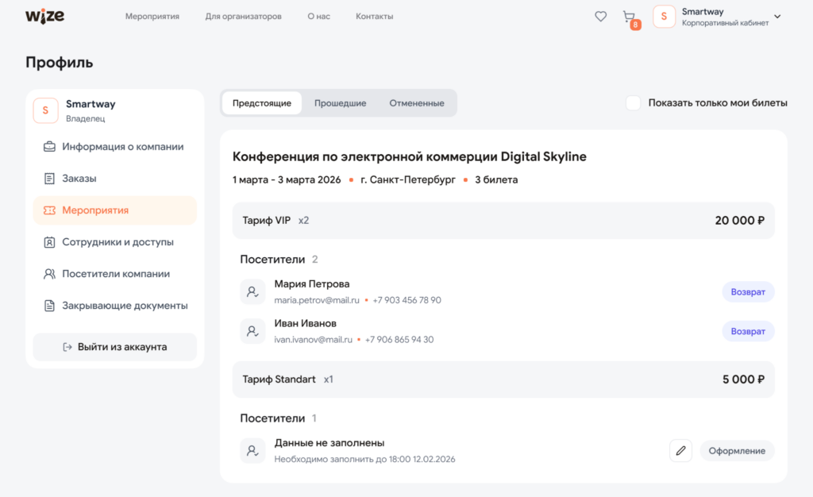Click the logout arrow icon
Viewport: 813px width, 497px height.
pyautogui.click(x=67, y=347)
